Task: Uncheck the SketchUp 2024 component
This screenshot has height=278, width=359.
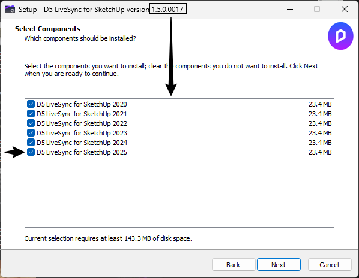Action: (x=31, y=143)
